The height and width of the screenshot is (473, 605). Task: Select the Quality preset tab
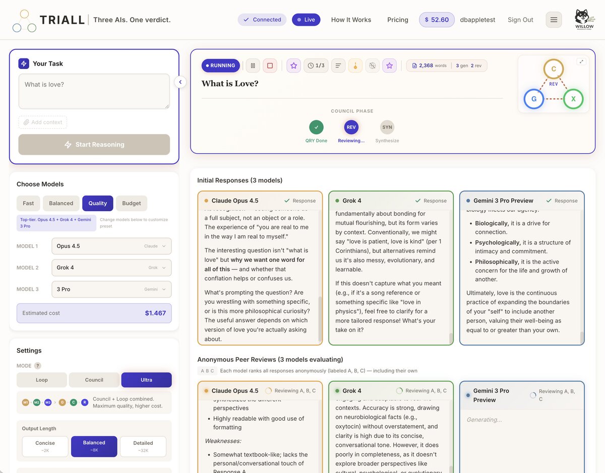(x=98, y=203)
